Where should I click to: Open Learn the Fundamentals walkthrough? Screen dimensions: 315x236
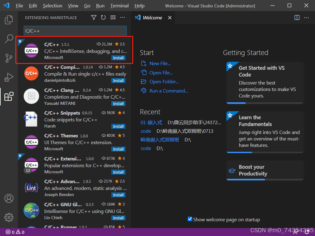click(x=265, y=132)
